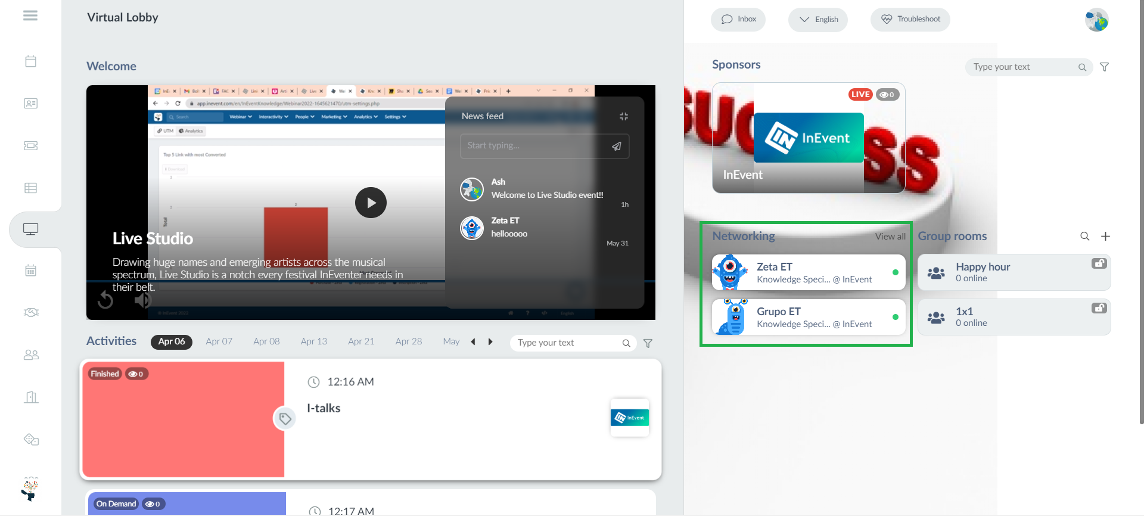The height and width of the screenshot is (516, 1144).
Task: Open Zeta ET's avatar in news feed
Action: click(472, 228)
